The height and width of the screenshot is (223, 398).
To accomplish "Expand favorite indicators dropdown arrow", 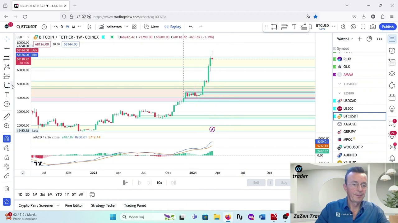I will (127, 27).
